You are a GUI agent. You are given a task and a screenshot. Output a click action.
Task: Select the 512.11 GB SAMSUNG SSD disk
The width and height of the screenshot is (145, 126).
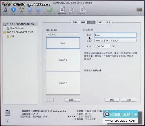click(x=20, y=24)
